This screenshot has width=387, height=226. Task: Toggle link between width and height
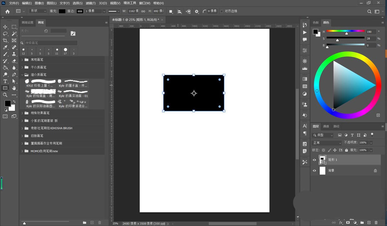pos(143,11)
